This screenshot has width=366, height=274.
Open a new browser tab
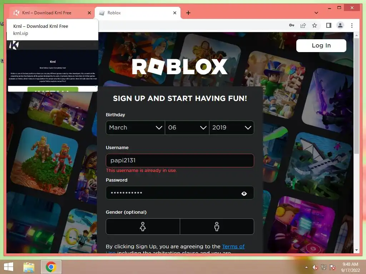(188, 13)
